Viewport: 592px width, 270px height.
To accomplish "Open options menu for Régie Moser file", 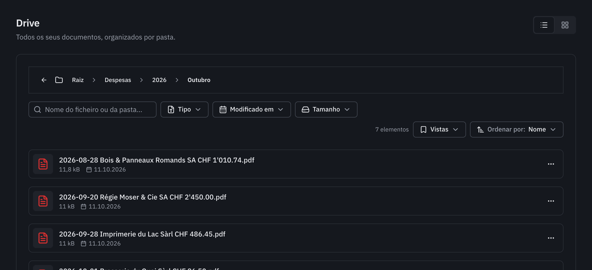I will [x=551, y=201].
